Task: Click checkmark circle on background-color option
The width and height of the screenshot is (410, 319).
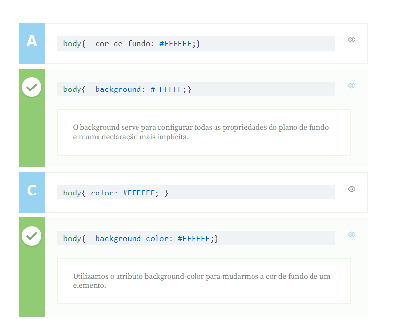Action: click(32, 236)
